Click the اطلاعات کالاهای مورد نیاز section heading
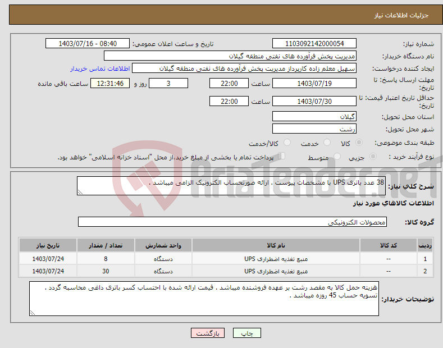 pyautogui.click(x=393, y=203)
